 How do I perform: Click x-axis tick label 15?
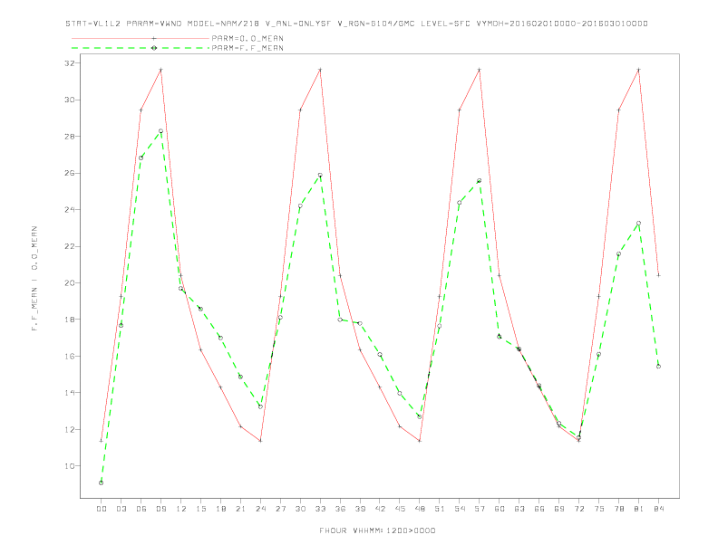[x=200, y=509]
